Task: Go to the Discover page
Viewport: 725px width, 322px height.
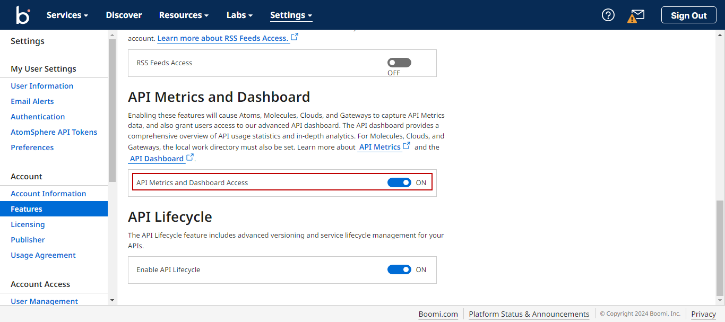Action: 124,15
